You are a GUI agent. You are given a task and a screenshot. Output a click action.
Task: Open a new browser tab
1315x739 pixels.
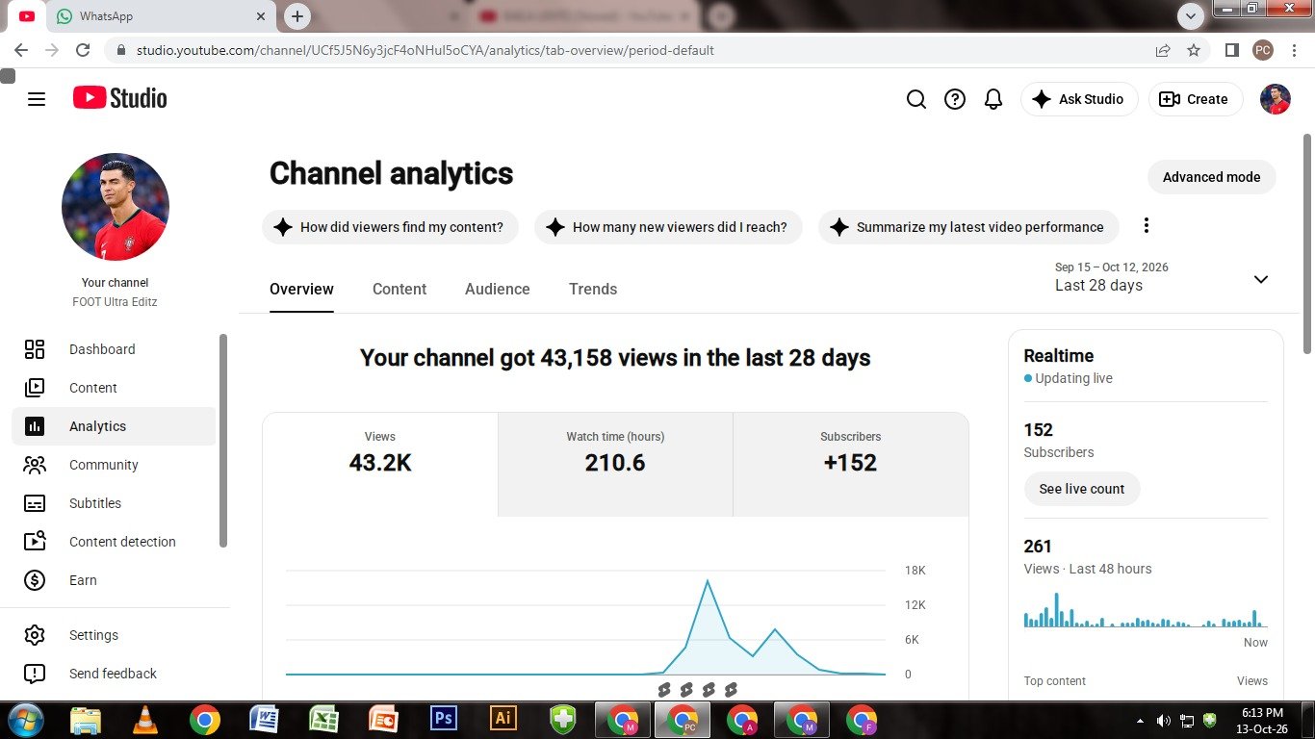[297, 16]
